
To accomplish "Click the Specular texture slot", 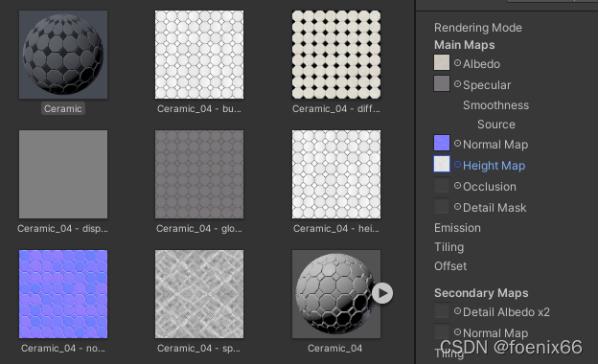I will pyautogui.click(x=442, y=83).
